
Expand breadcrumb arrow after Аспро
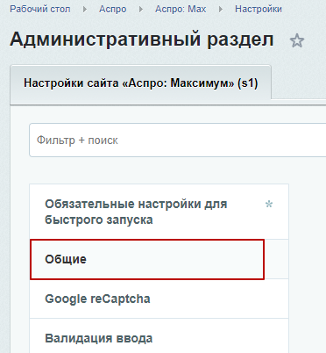141,10
